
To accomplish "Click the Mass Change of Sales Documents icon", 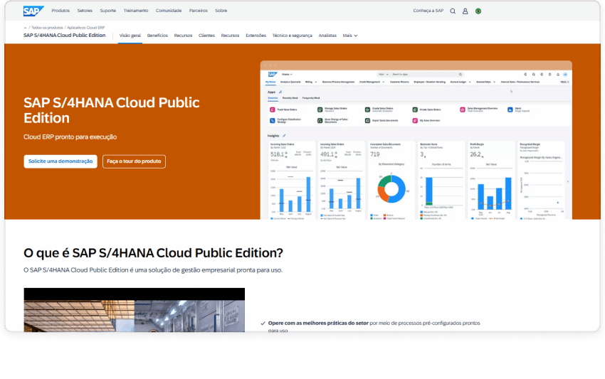I will (320, 121).
